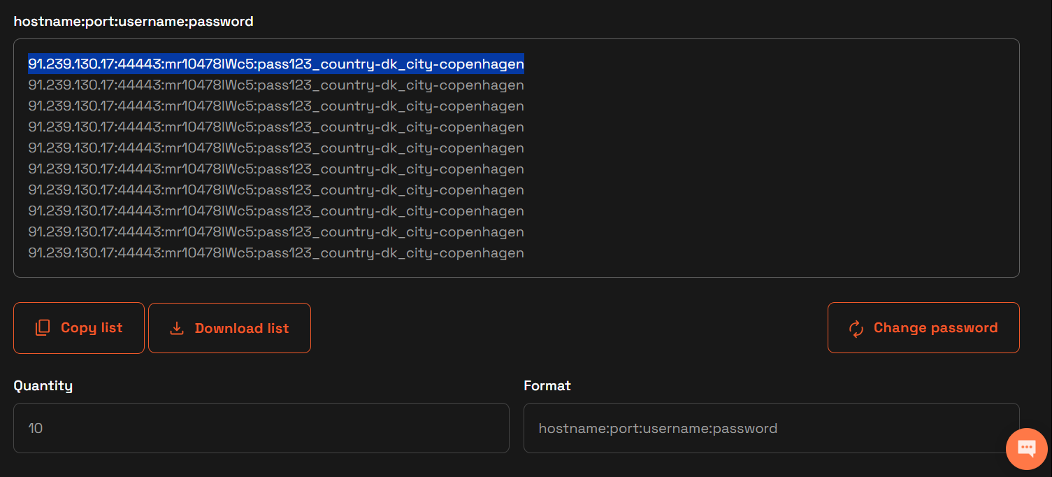The image size is (1052, 477).
Task: Open the orange live chat bubble
Action: click(1026, 448)
